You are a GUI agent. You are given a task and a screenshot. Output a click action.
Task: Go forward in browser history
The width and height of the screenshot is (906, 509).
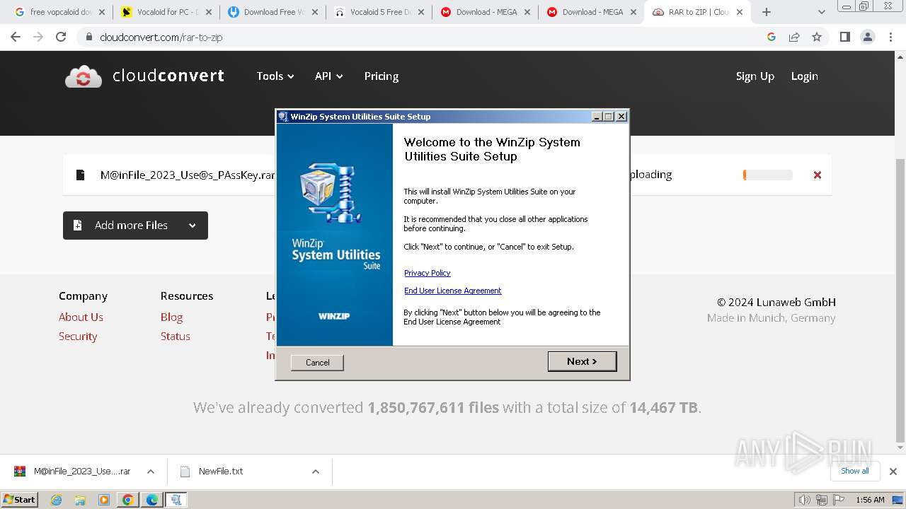(x=38, y=37)
